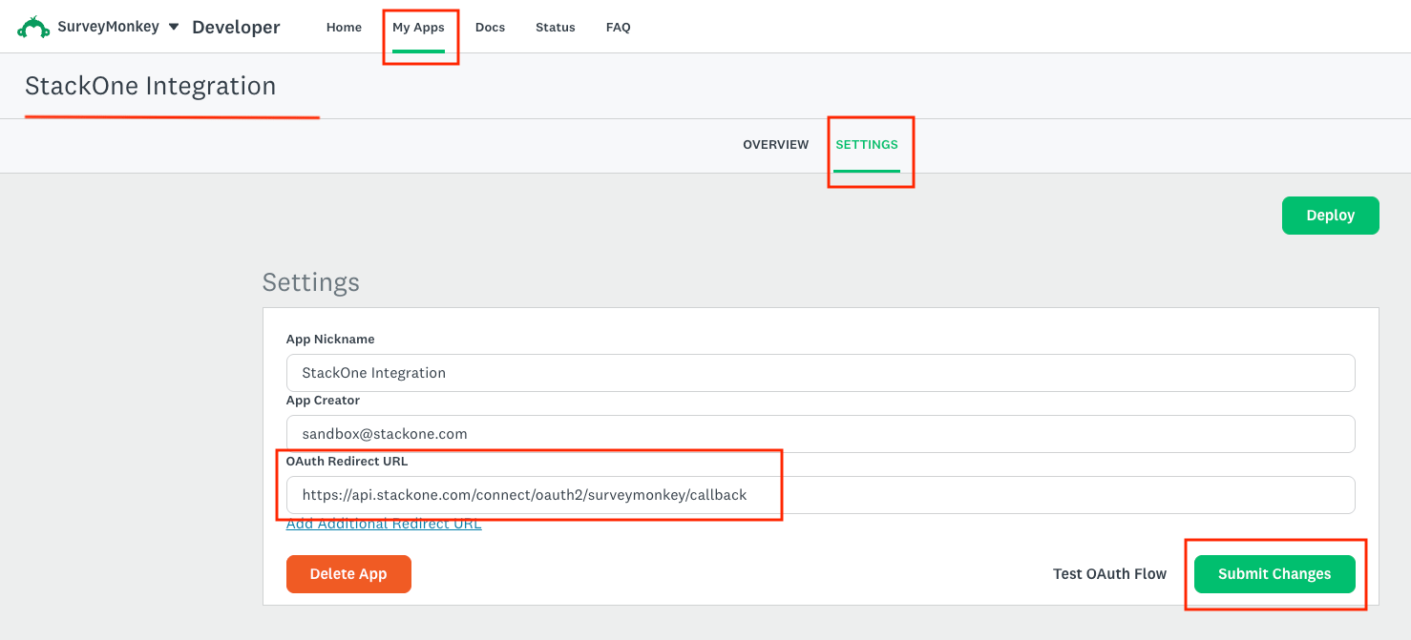Screen dimensions: 1411x640
Task: Click the SurveyMonkey logo icon
Action: coord(33,27)
